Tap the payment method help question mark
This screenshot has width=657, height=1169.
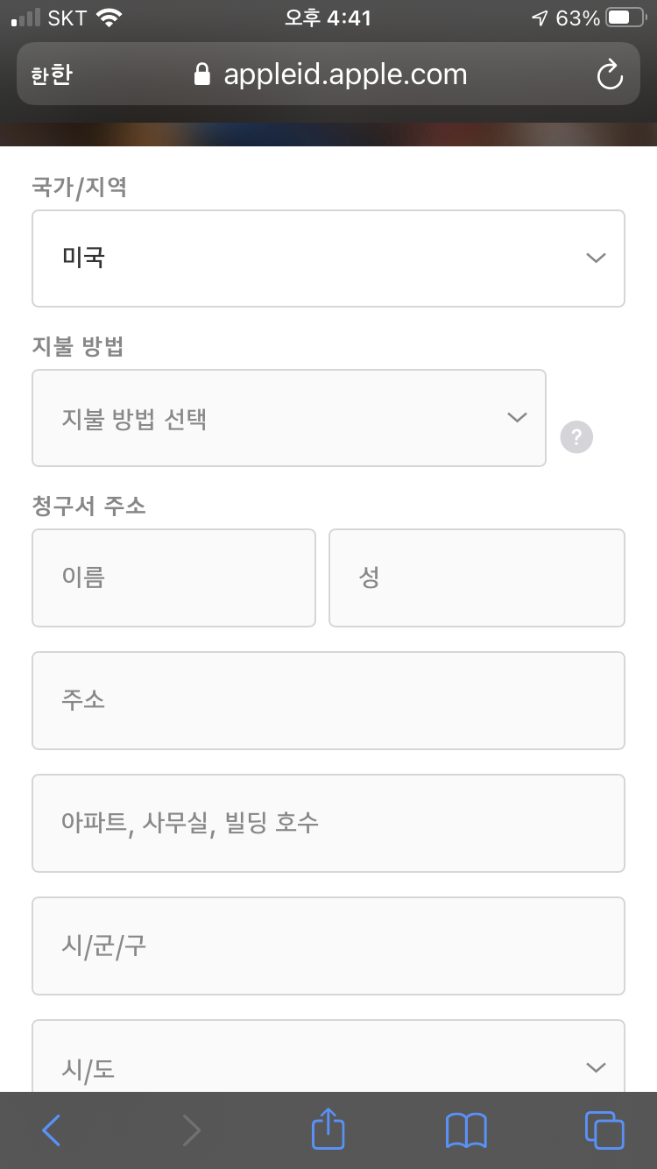tap(576, 436)
